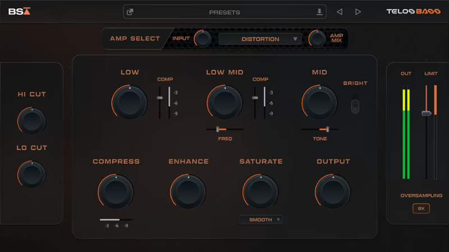The width and height of the screenshot is (449, 252).
Task: Click the Compress knob
Action: click(116, 192)
